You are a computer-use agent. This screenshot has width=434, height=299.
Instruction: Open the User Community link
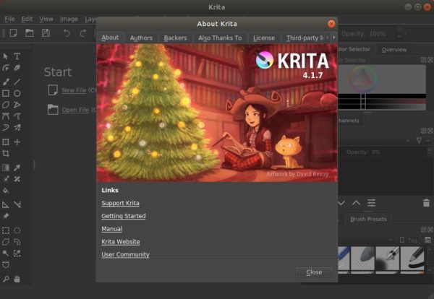pos(125,254)
